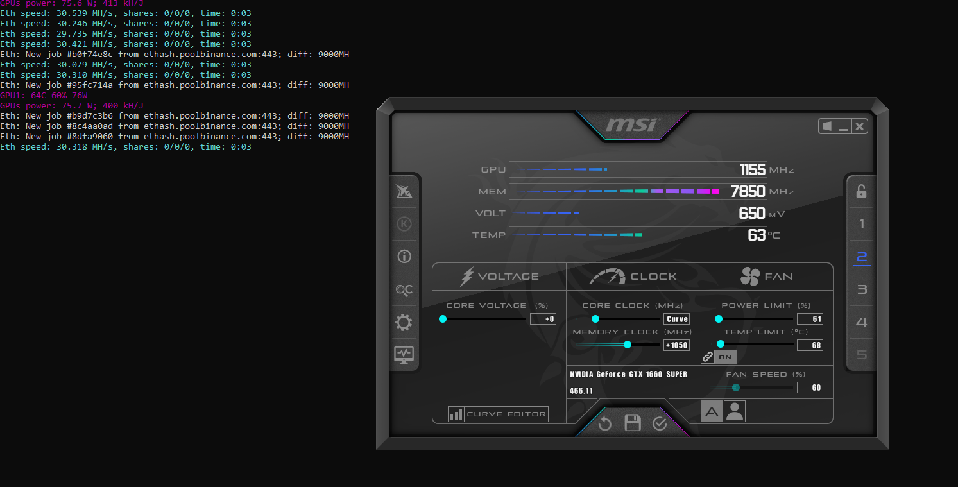958x487 pixels.
Task: Select profile slot 1
Action: (861, 224)
